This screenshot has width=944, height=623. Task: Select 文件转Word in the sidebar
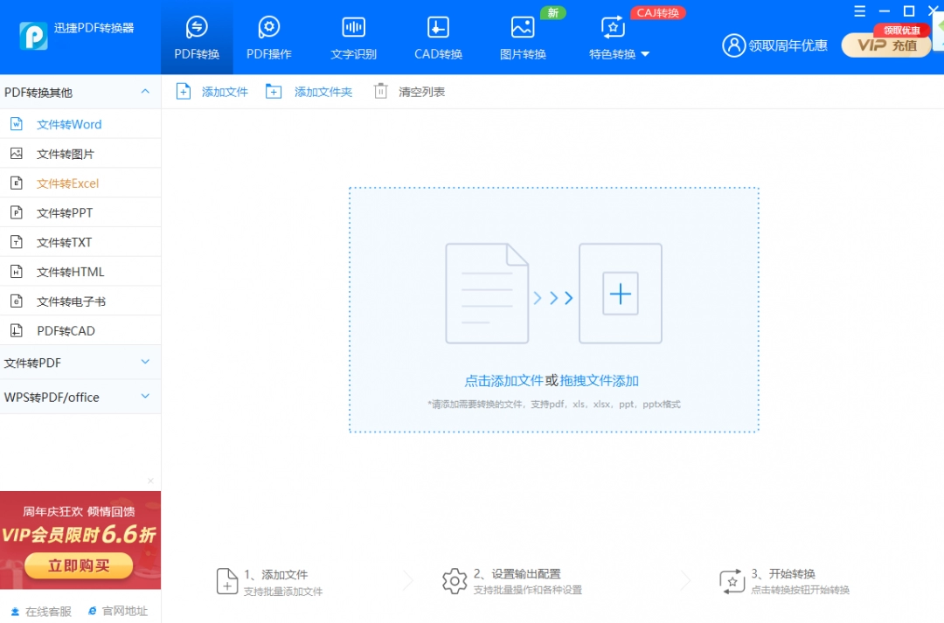coord(70,123)
